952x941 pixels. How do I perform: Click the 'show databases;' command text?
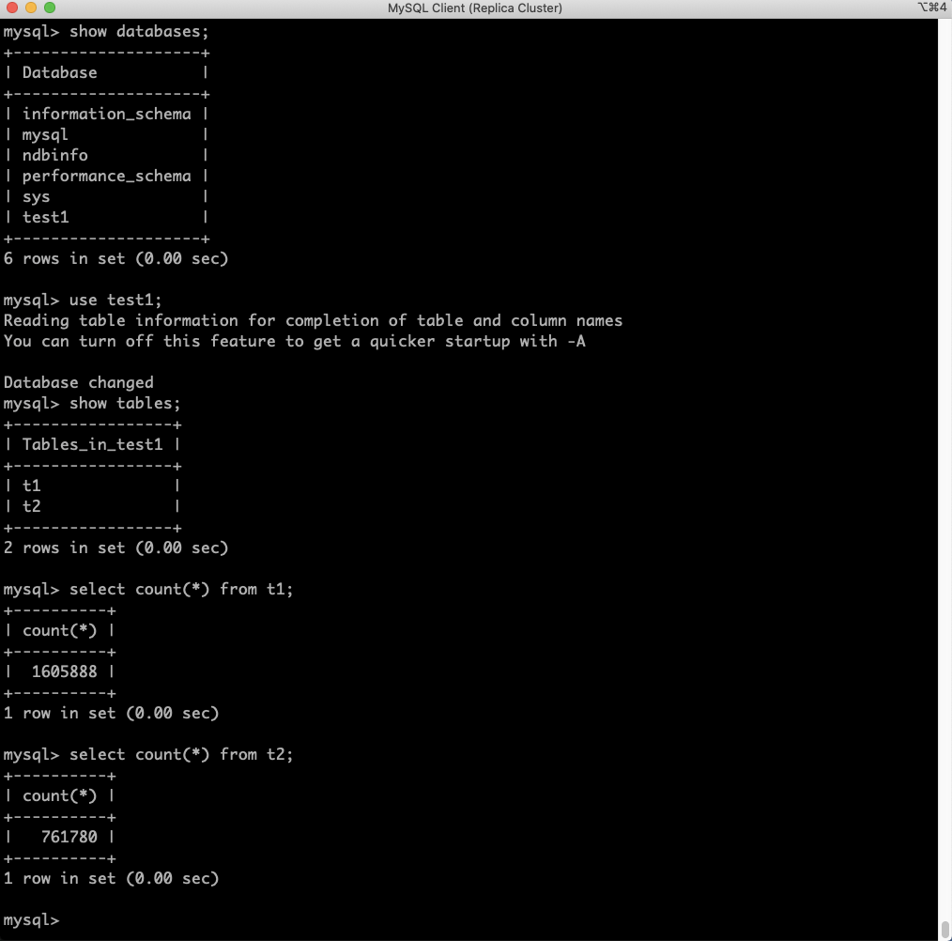139,32
